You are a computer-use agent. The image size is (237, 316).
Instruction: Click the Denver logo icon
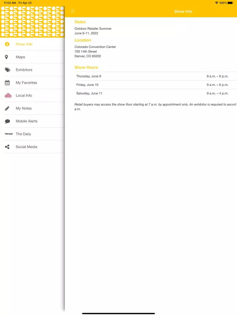point(8,95)
